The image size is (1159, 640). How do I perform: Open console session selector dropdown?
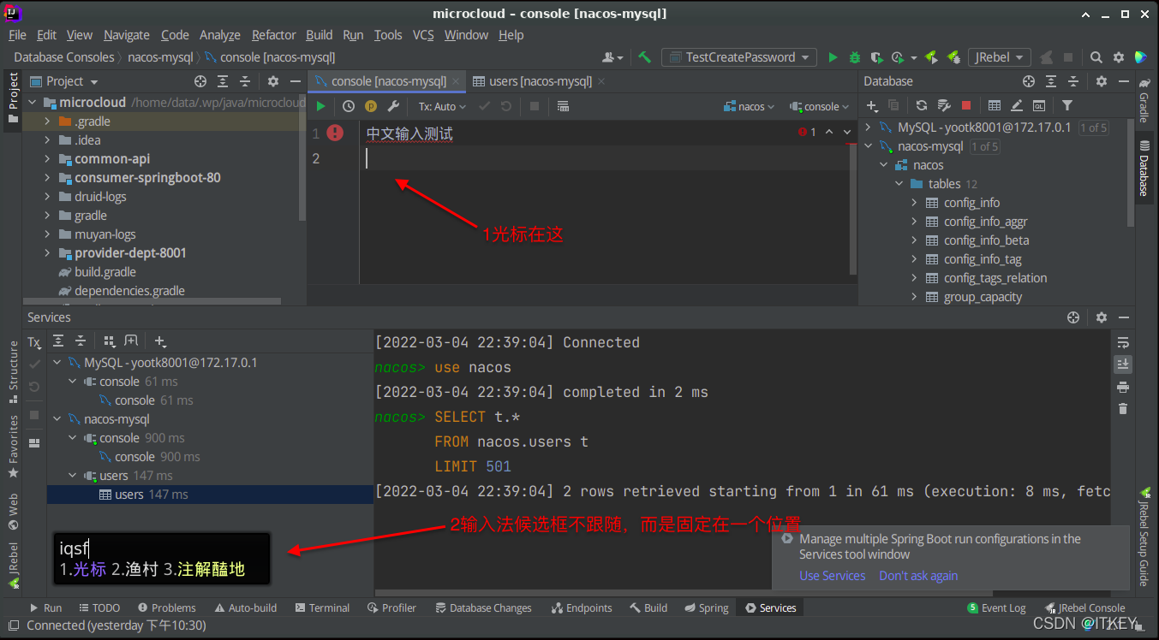(x=820, y=106)
